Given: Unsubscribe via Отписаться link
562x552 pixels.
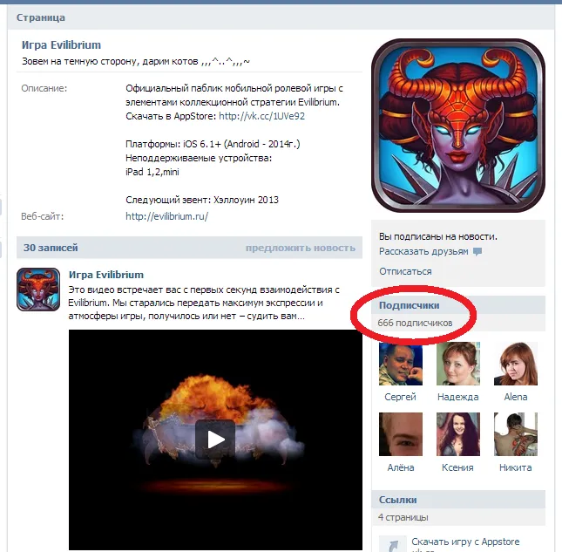Looking at the screenshot, I should (x=405, y=271).
